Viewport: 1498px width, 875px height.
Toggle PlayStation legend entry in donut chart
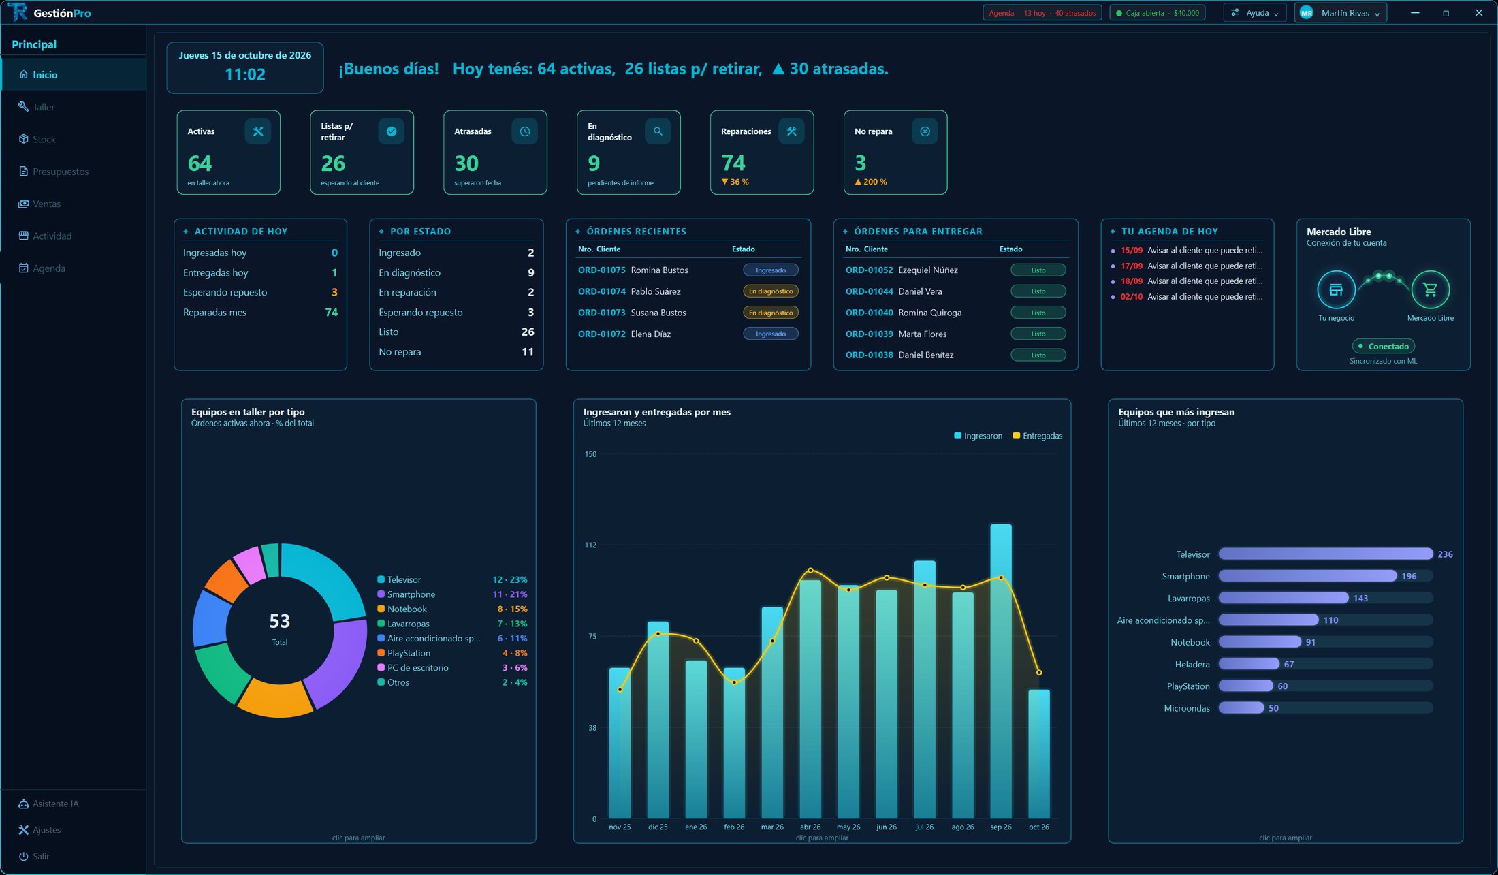(452, 653)
